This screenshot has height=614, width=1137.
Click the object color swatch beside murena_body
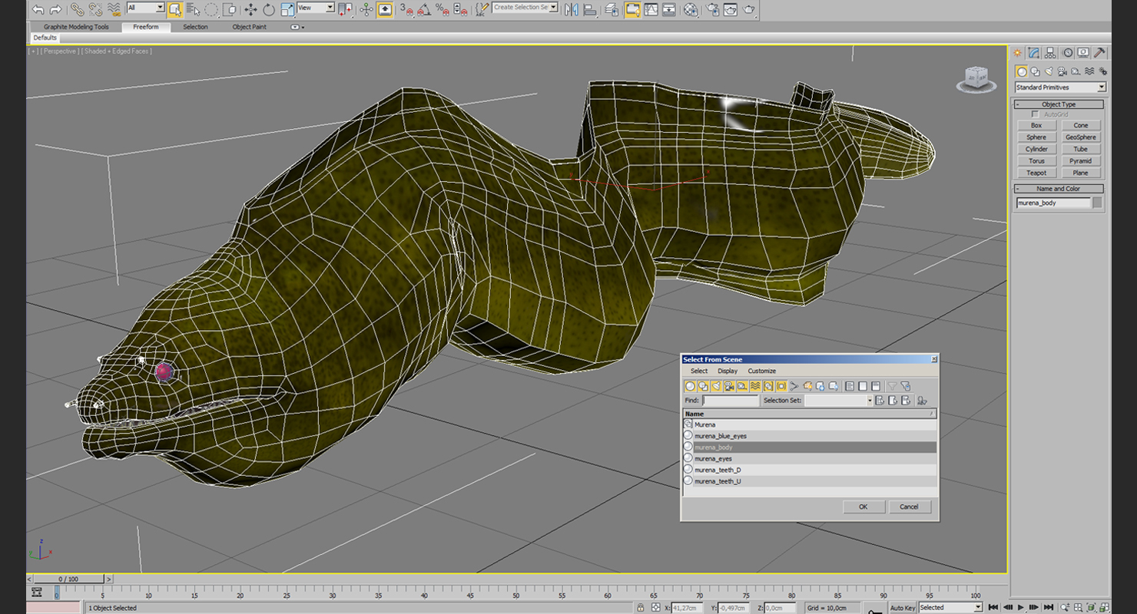(1097, 203)
